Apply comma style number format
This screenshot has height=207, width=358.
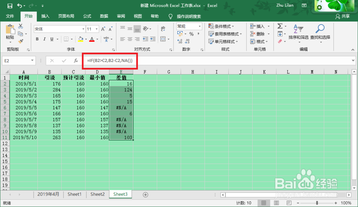198,34
